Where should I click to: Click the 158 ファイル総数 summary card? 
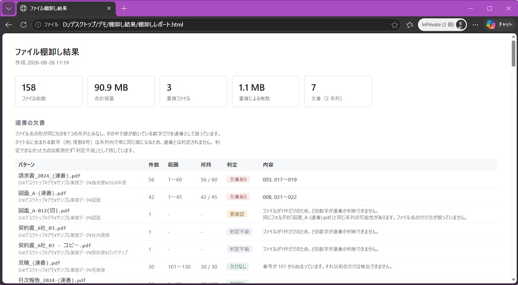pos(49,91)
